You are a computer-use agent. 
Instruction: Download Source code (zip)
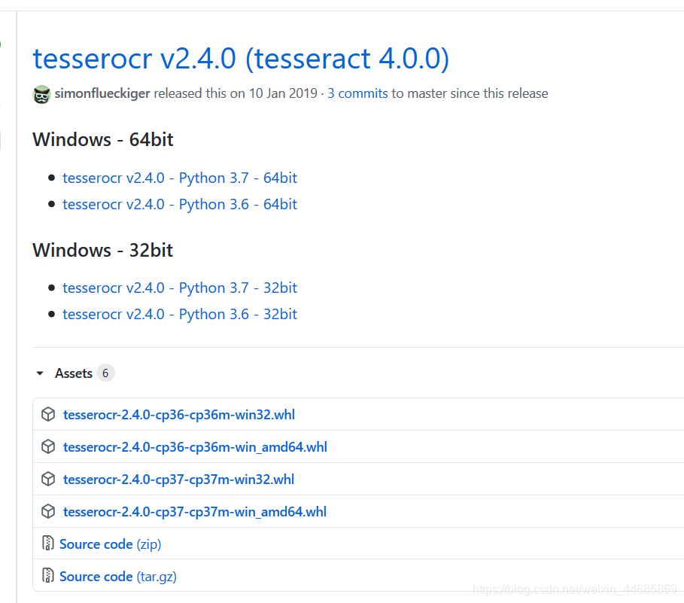click(111, 544)
